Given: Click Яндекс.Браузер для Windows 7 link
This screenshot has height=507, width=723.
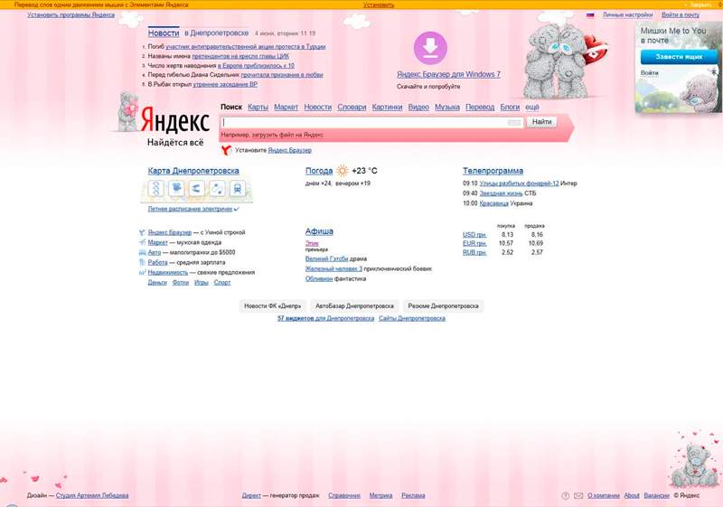Looking at the screenshot, I should pos(448,74).
